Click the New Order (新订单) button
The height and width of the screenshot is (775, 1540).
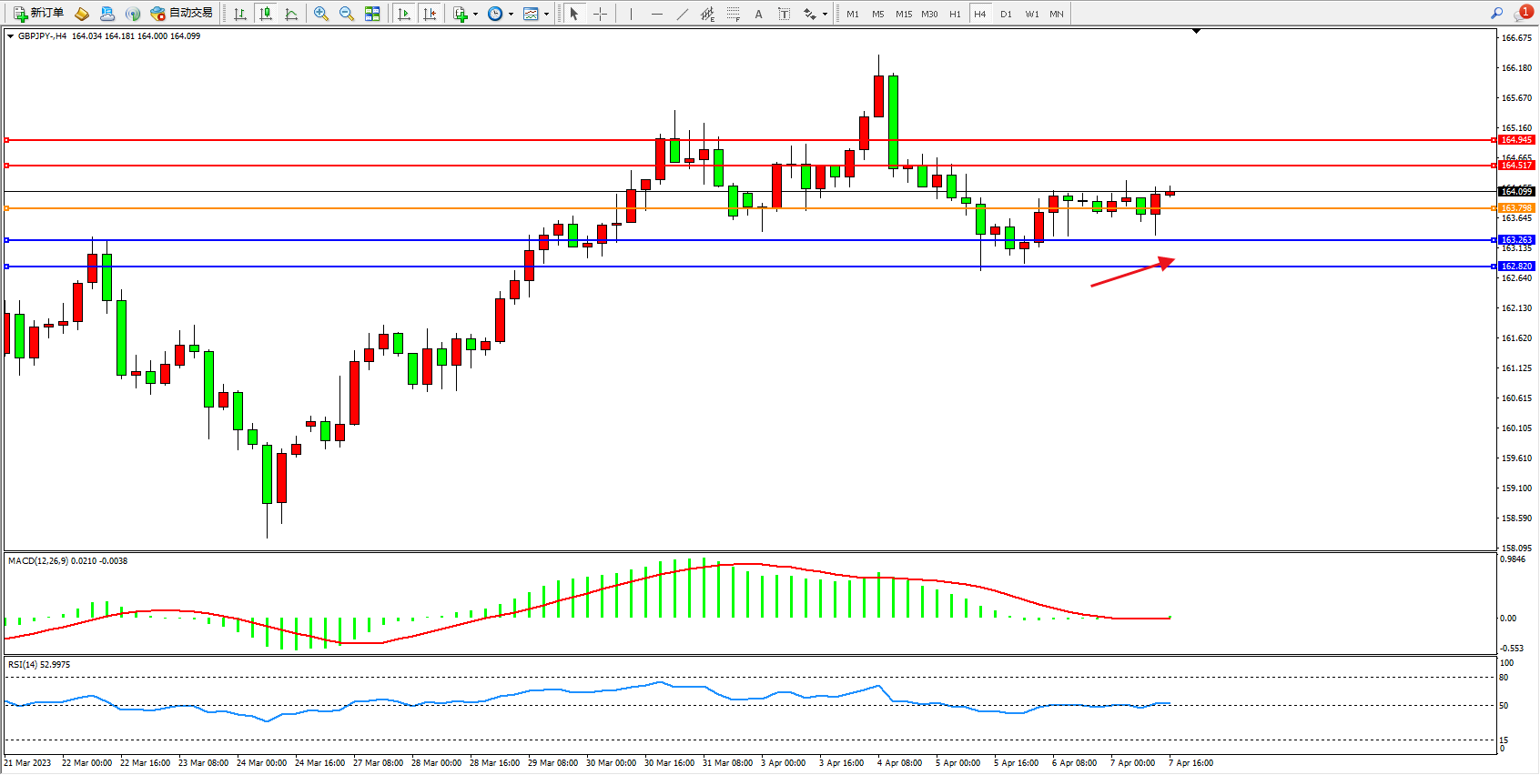pyautogui.click(x=38, y=14)
